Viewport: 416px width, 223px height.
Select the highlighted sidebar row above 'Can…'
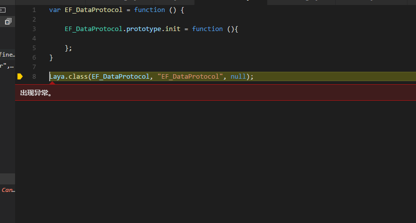(7, 179)
